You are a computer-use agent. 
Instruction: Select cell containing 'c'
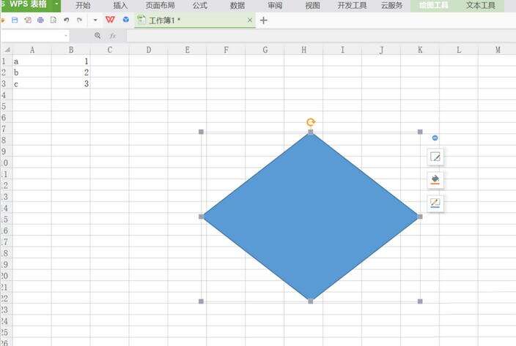pos(32,84)
